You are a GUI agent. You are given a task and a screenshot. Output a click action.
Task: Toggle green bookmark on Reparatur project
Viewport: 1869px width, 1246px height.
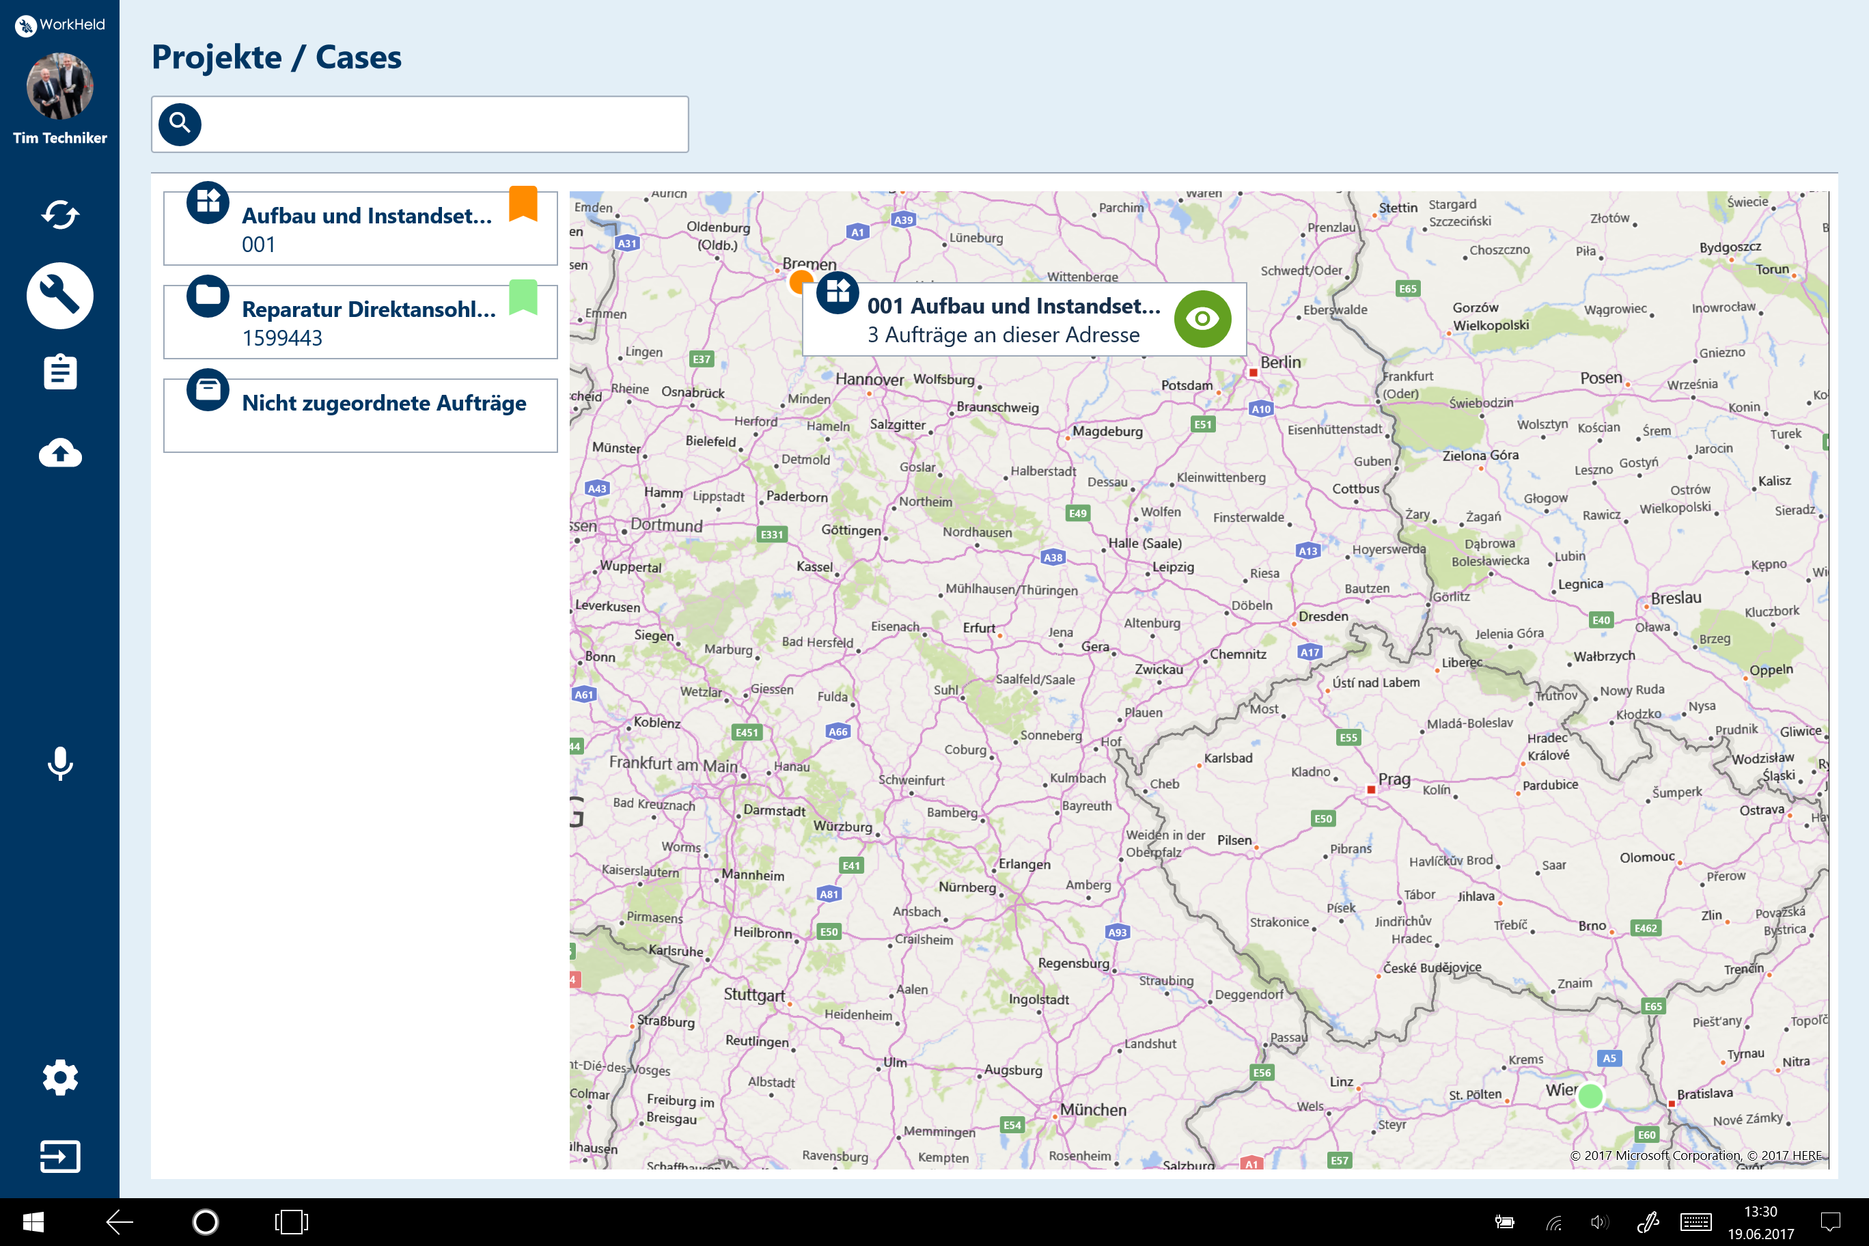point(523,297)
